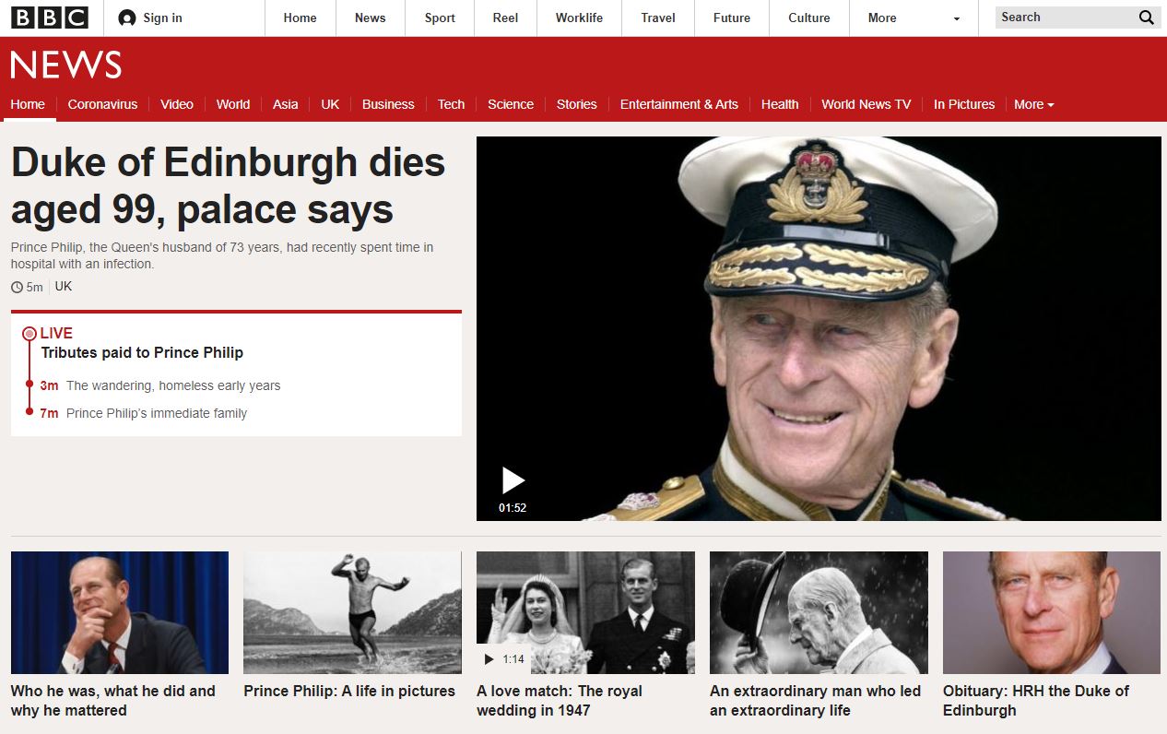Click the BBC logo blocks
This screenshot has width=1167, height=734.
coord(49,18)
